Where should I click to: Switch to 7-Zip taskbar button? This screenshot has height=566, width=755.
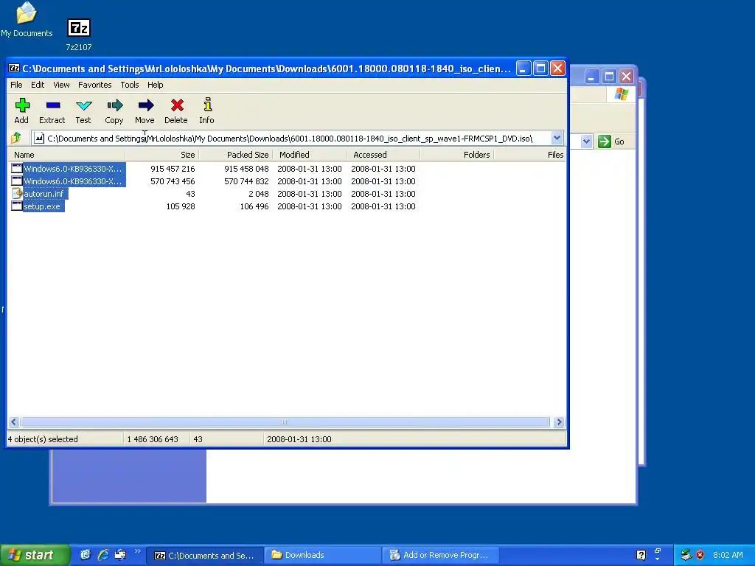coord(205,555)
